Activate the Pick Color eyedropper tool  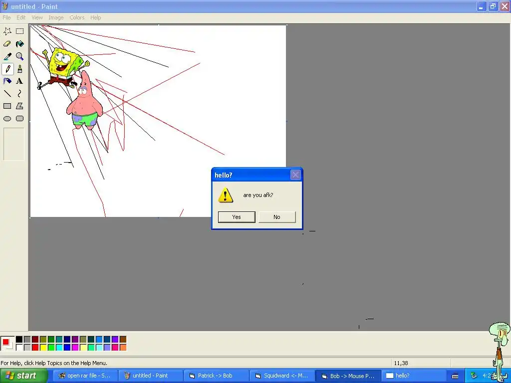click(x=7, y=56)
